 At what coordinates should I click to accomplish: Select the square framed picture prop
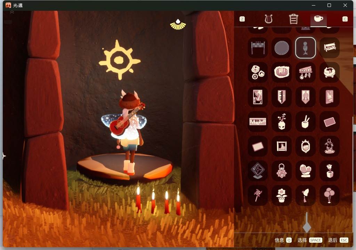pos(282,146)
